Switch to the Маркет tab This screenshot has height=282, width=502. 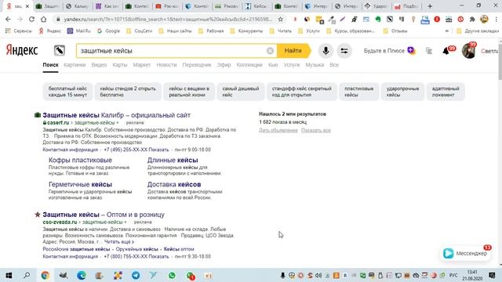(x=141, y=65)
